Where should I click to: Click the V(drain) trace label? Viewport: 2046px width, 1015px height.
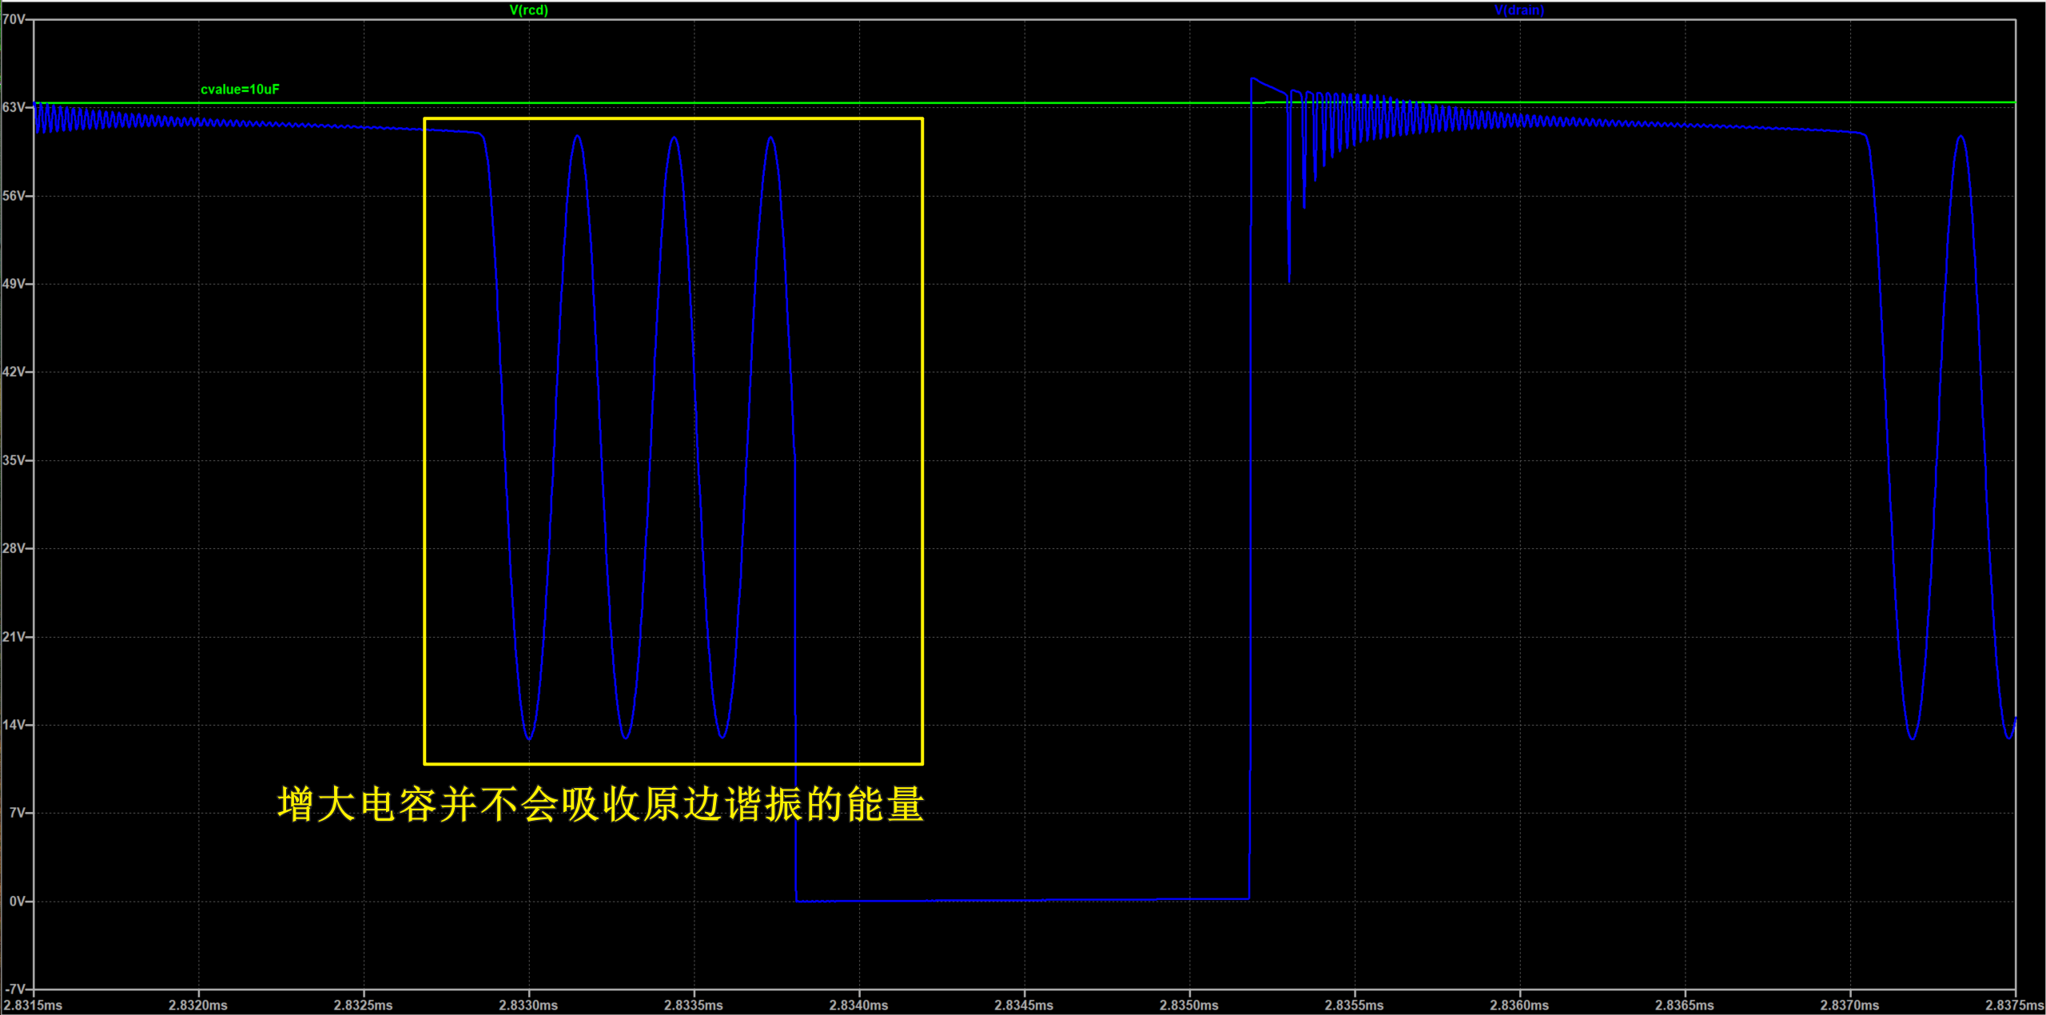(x=1519, y=10)
